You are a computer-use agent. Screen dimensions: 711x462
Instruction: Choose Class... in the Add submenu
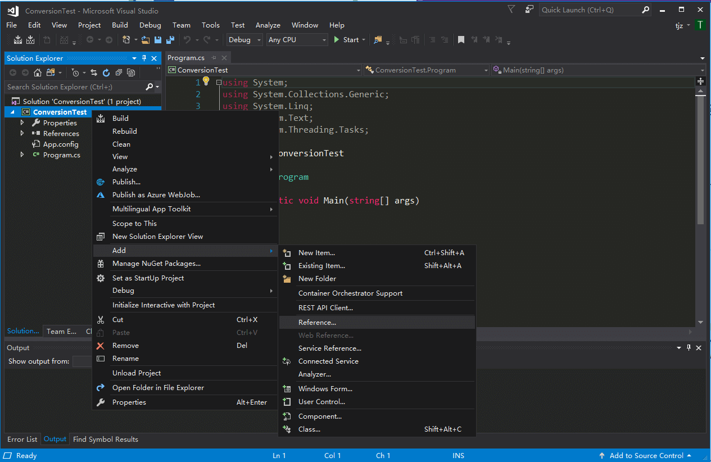[x=377, y=429]
